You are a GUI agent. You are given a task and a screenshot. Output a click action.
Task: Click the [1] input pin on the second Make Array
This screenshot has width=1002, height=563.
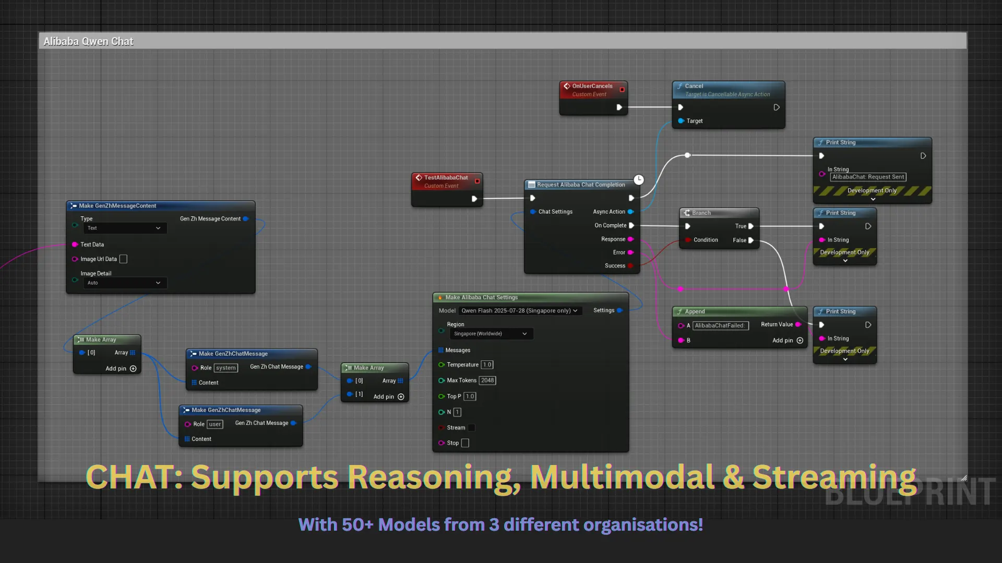coord(350,394)
